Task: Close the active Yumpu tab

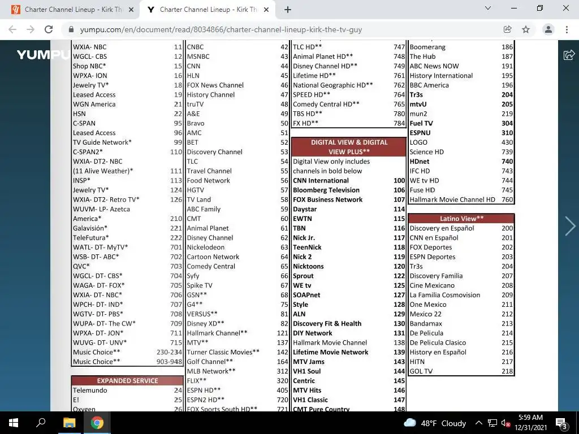Action: point(266,10)
